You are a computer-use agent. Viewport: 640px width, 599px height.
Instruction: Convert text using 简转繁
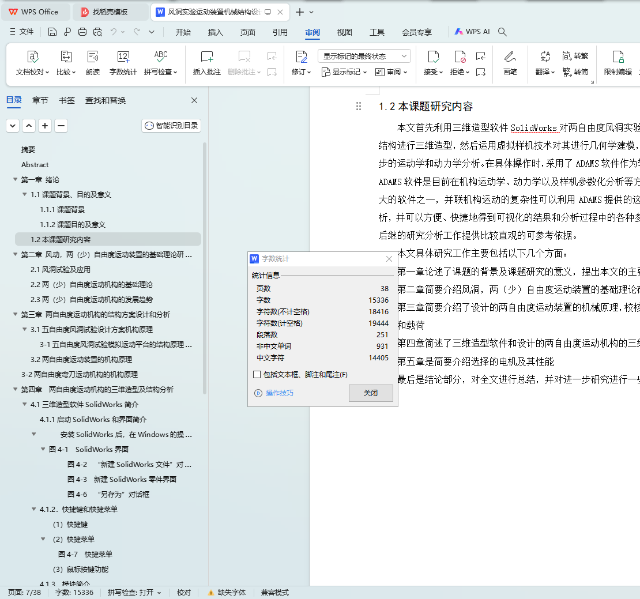tap(575, 56)
